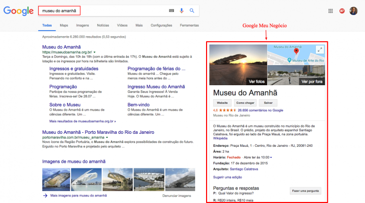Start voice search with microphone icon
Screen dimensions: 365x203
[181, 11]
